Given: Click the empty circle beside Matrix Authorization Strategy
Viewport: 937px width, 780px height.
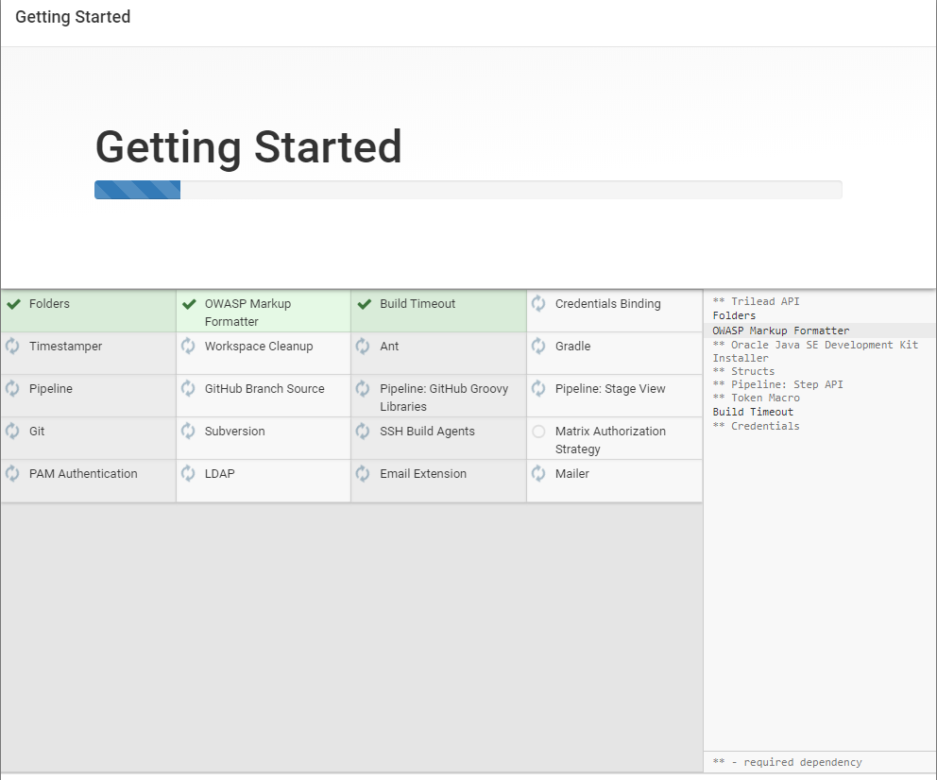Looking at the screenshot, I should (x=538, y=432).
